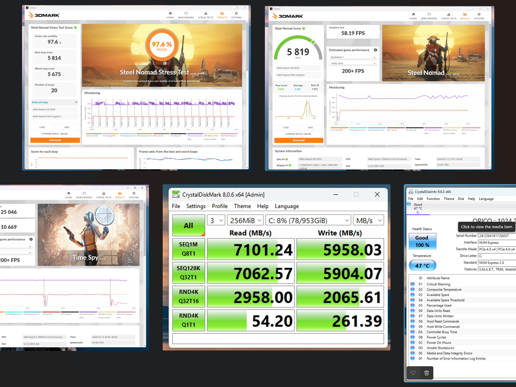Open RESULTS in the Steel Nomad Score window

point(465,16)
